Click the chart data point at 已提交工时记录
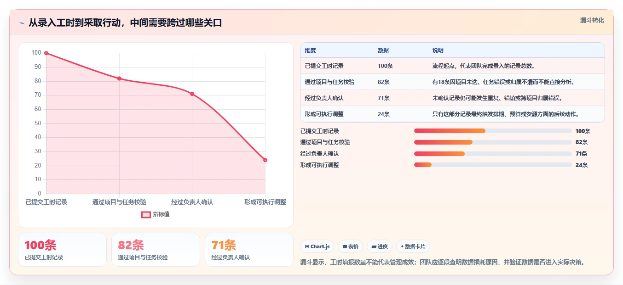The width and height of the screenshot is (623, 285). [46, 53]
